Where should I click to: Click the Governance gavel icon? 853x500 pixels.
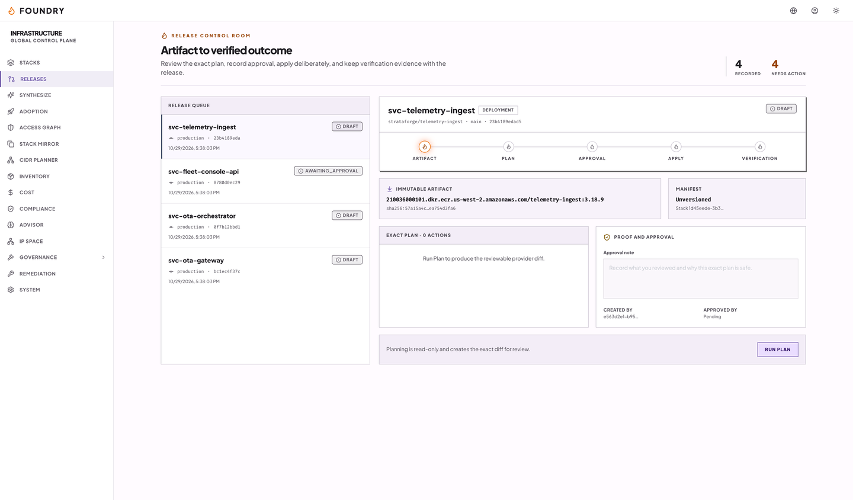point(11,257)
